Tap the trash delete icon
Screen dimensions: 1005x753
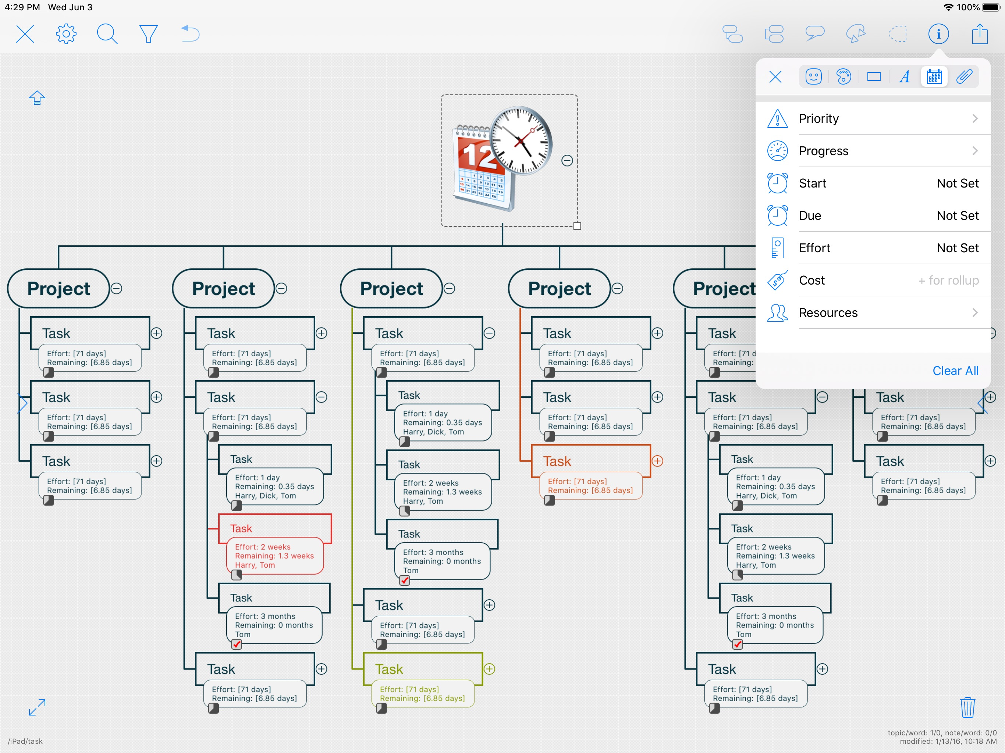coord(967,707)
